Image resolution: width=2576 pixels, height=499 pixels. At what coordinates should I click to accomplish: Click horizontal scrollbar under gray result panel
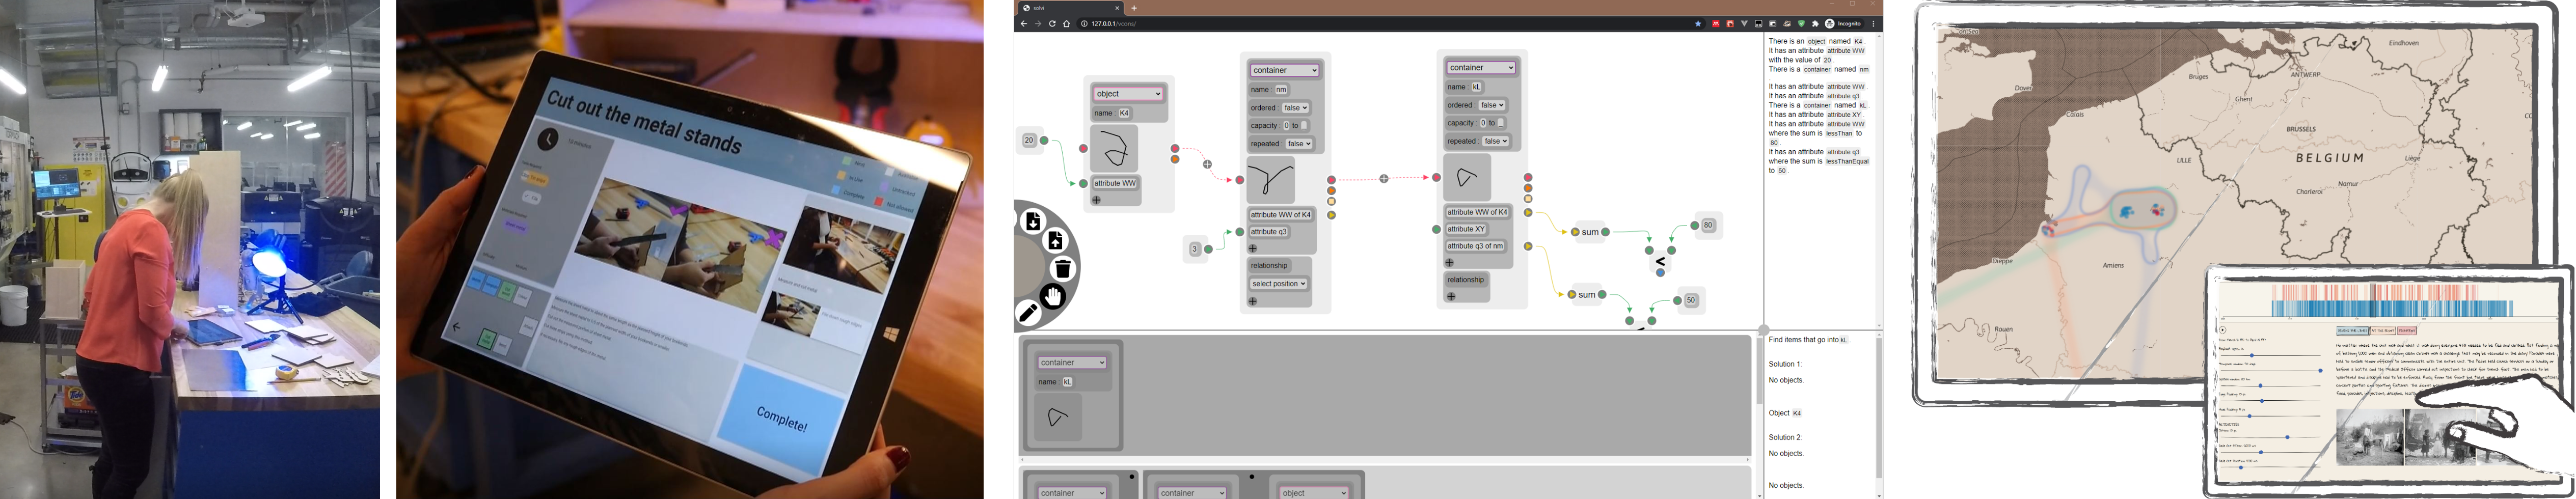(1385, 460)
